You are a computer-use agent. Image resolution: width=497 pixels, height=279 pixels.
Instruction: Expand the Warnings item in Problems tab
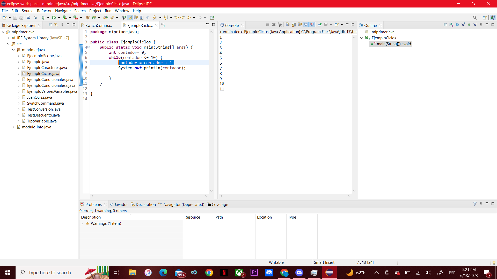point(82,223)
